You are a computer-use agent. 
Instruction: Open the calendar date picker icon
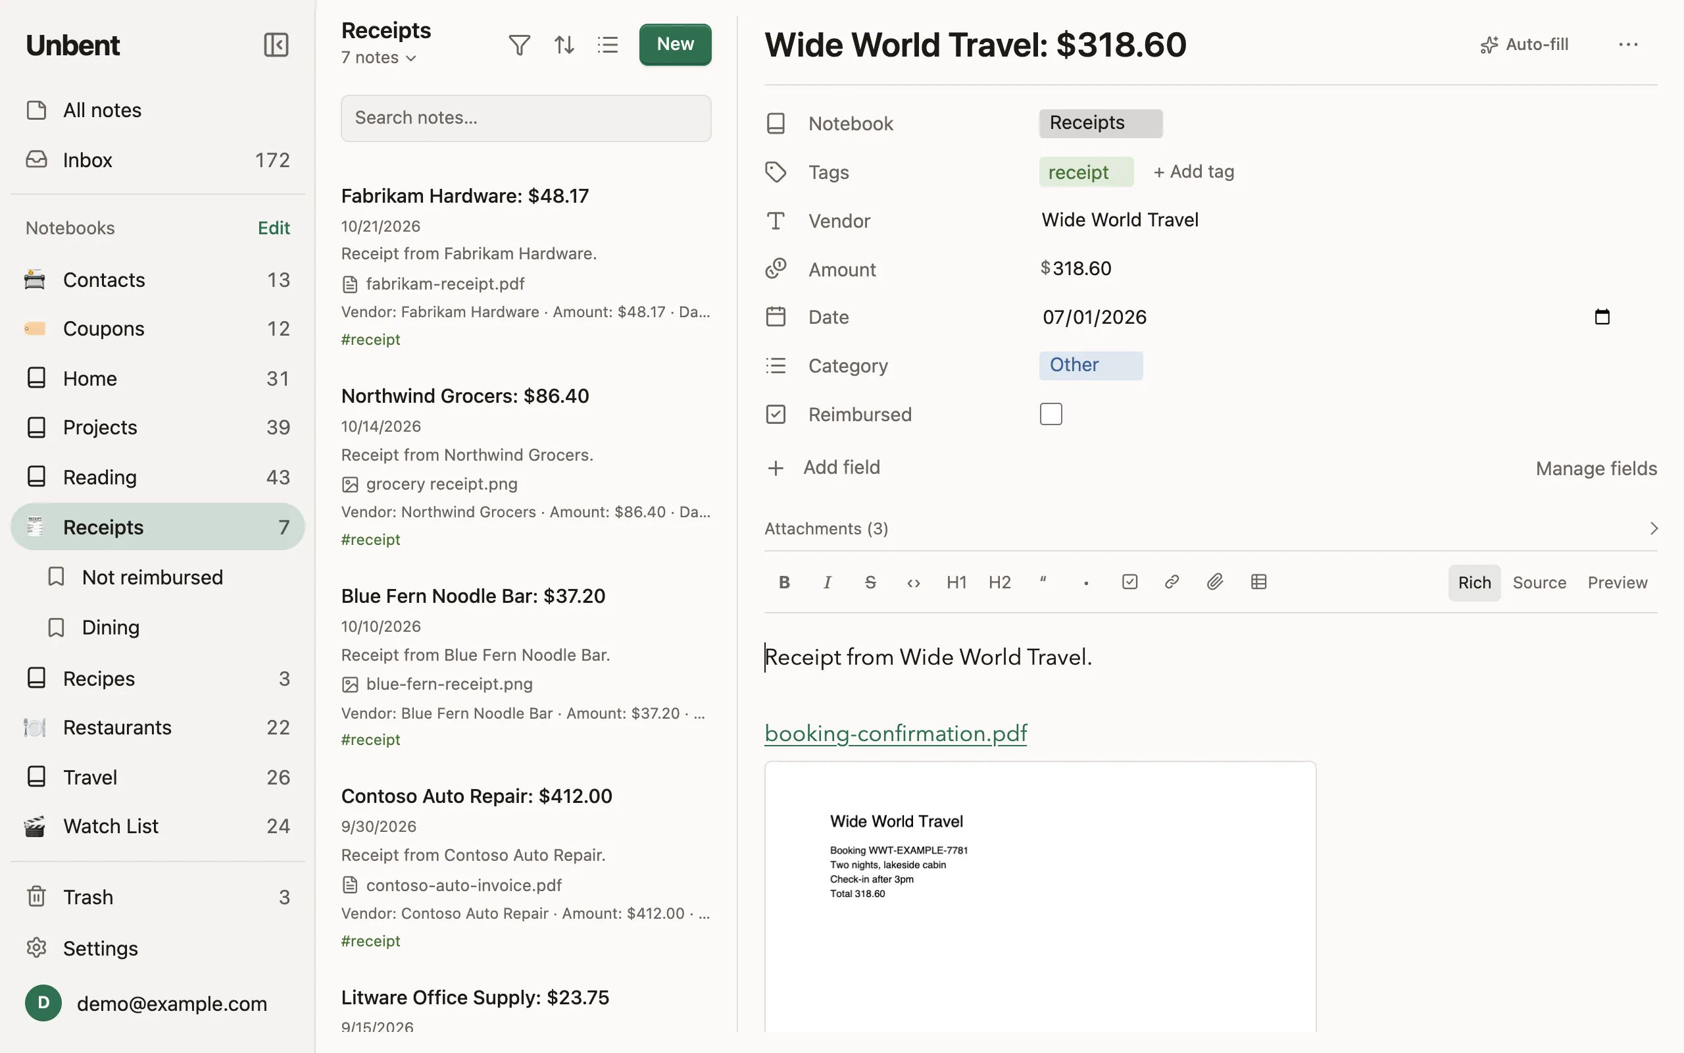(x=1602, y=317)
